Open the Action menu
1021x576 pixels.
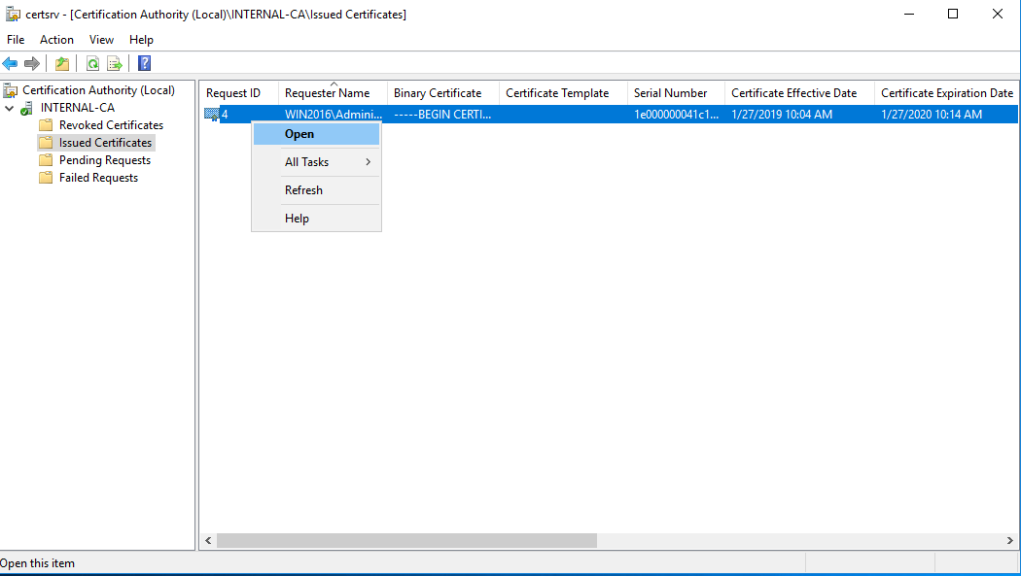pyautogui.click(x=56, y=40)
